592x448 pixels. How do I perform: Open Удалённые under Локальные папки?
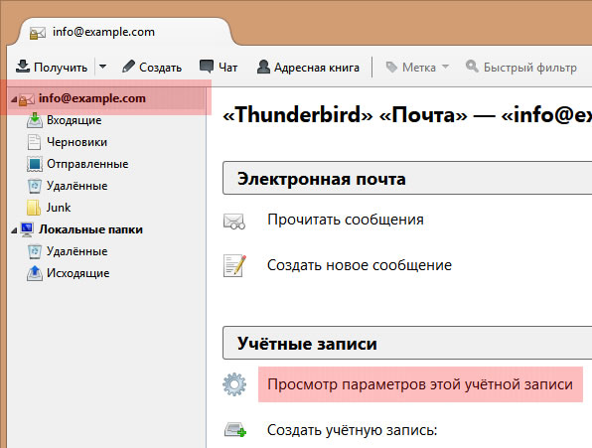[77, 251]
